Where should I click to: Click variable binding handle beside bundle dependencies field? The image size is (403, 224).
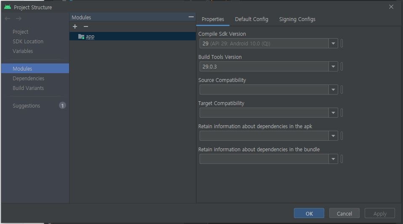point(342,159)
